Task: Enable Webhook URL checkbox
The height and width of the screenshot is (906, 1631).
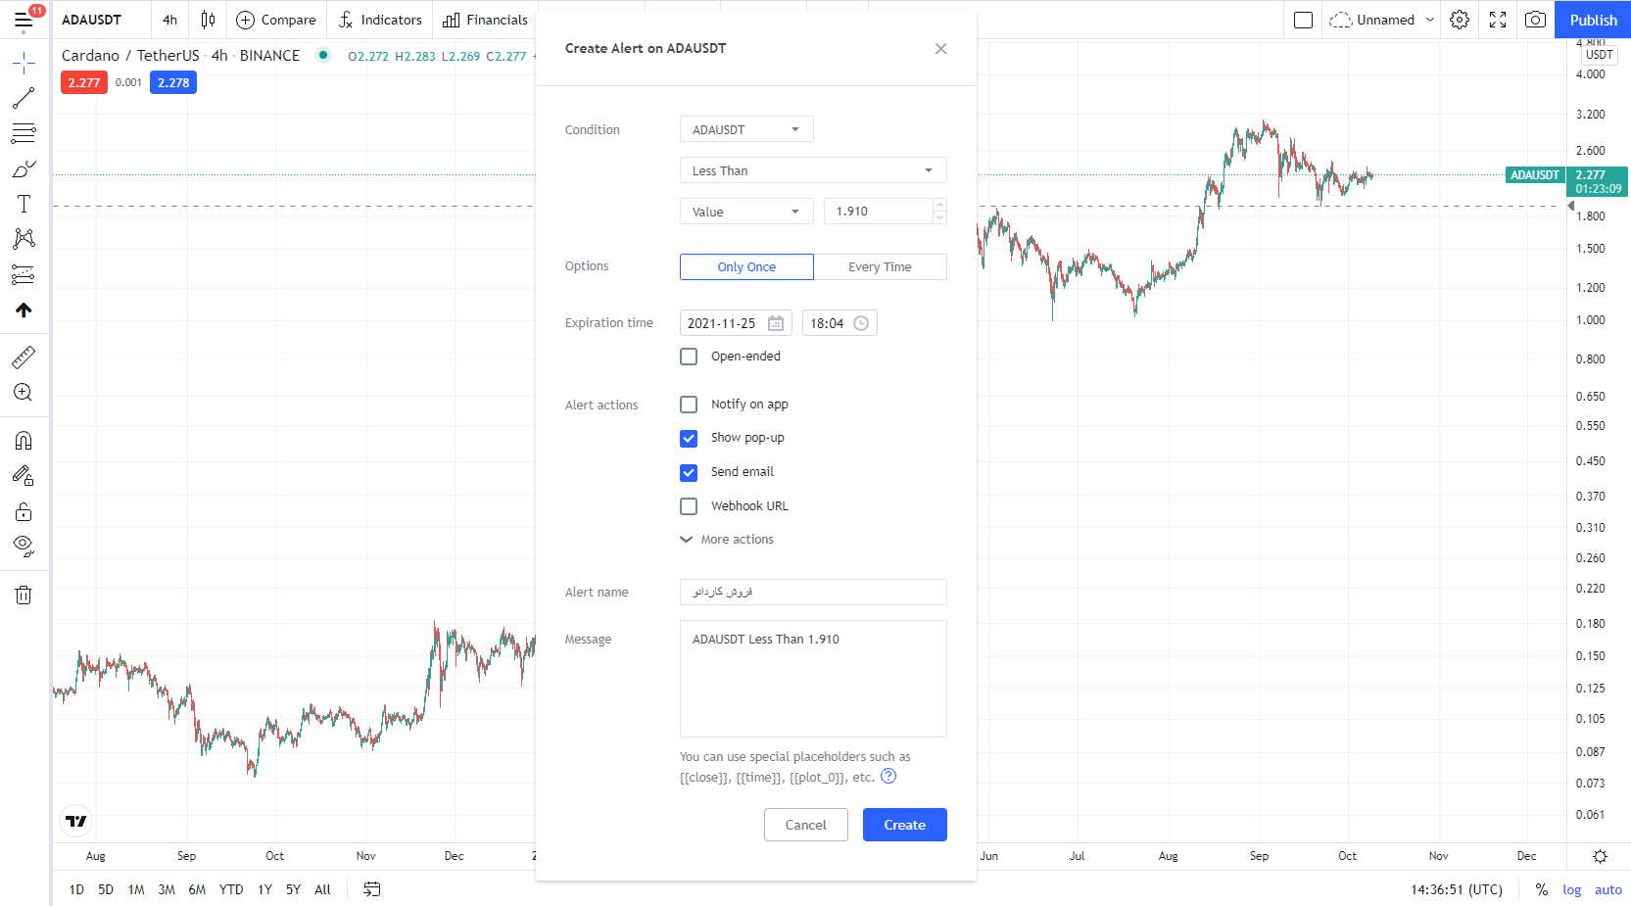Action: pos(689,506)
